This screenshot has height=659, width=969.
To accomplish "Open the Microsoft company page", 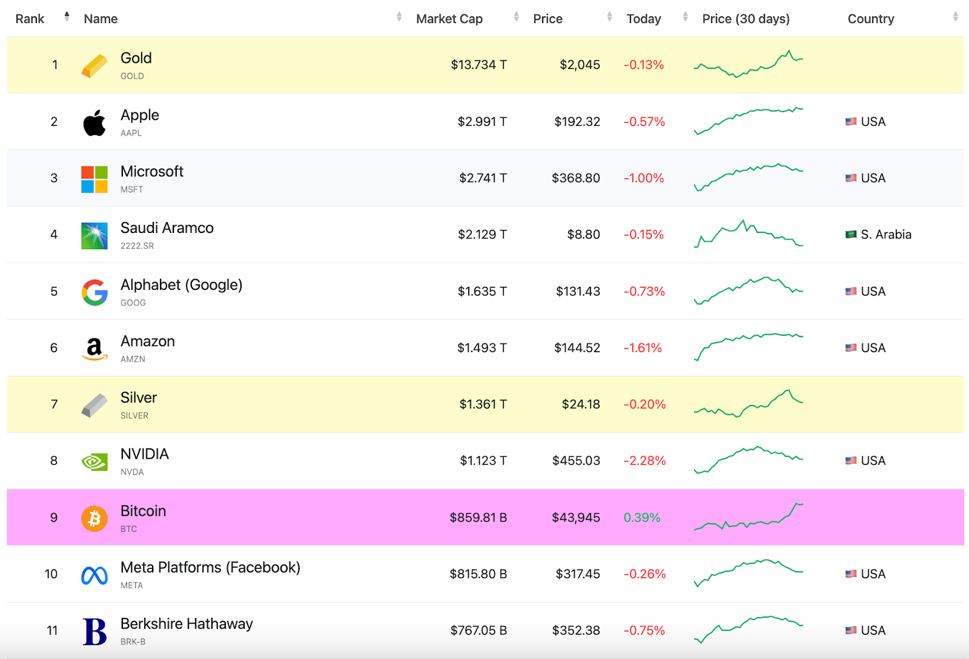I will 152,171.
